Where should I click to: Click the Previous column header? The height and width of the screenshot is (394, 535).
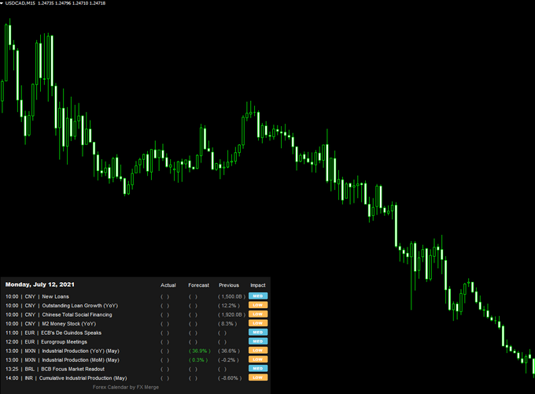pos(229,285)
